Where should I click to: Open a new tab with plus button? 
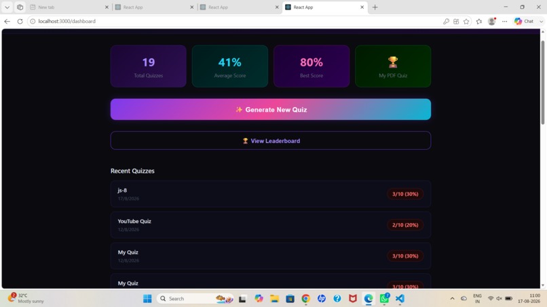[x=375, y=7]
